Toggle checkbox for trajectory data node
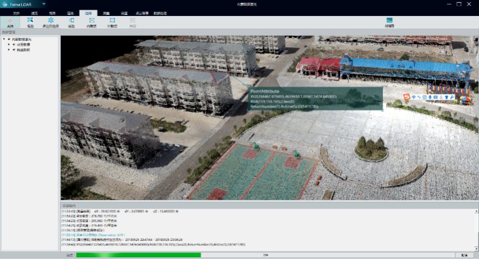479x259 pixels. tap(14, 50)
